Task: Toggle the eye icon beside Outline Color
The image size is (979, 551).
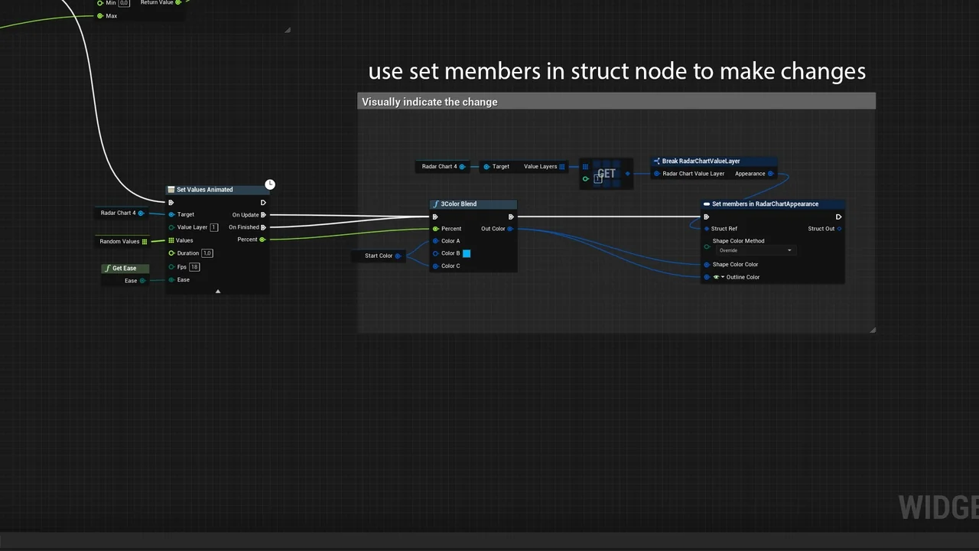Action: [x=716, y=277]
